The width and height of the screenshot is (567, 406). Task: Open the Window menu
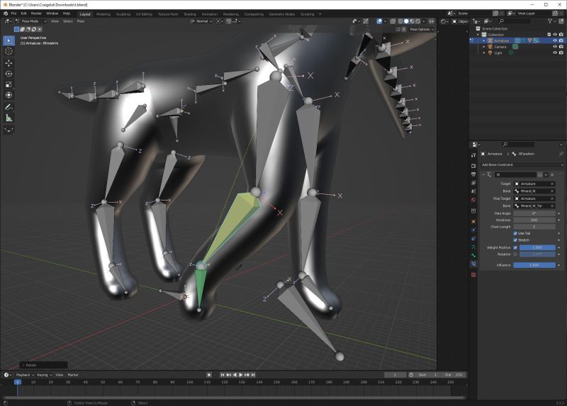tap(52, 13)
